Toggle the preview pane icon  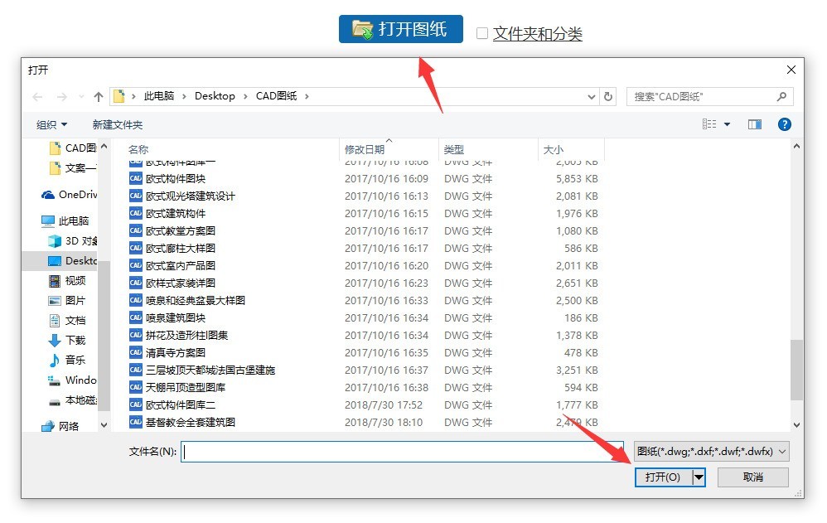pyautogui.click(x=755, y=124)
